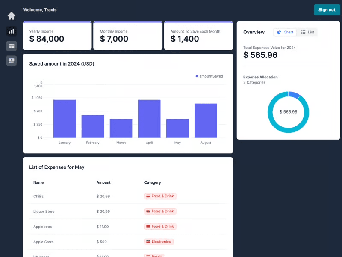Select the April bar in the chart
The width and height of the screenshot is (342, 257).
tap(149, 119)
